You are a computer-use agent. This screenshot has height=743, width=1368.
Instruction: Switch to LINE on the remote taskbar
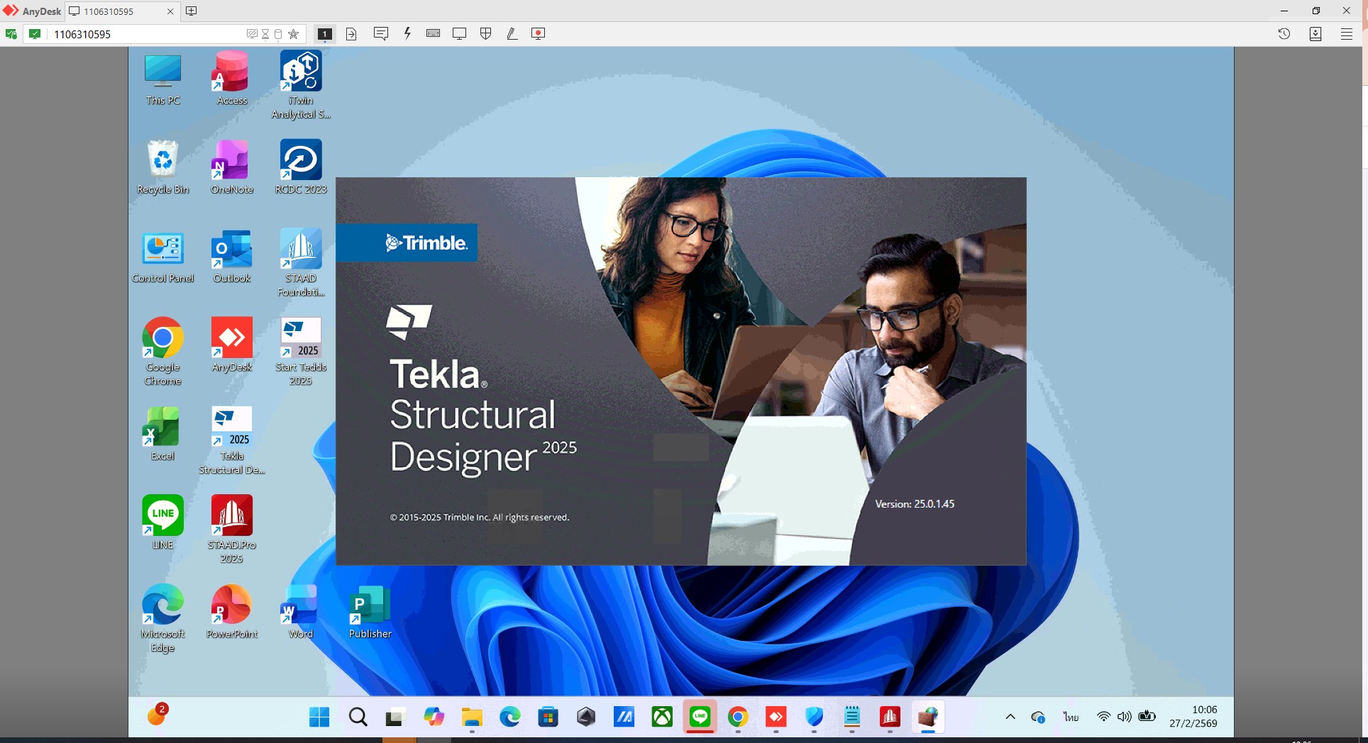pyautogui.click(x=700, y=717)
